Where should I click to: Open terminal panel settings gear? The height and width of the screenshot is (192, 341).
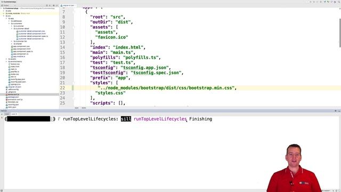point(336,111)
